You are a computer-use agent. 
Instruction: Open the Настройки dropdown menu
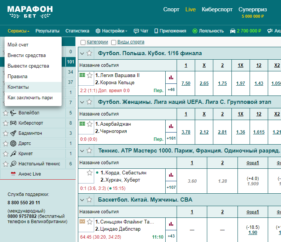111,31
